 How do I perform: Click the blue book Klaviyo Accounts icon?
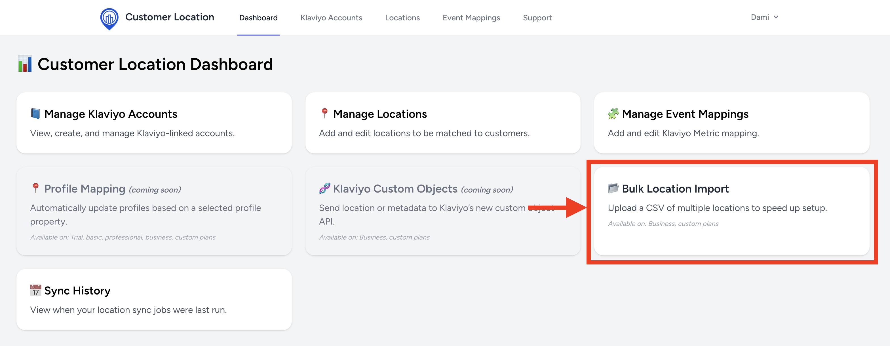(x=35, y=114)
